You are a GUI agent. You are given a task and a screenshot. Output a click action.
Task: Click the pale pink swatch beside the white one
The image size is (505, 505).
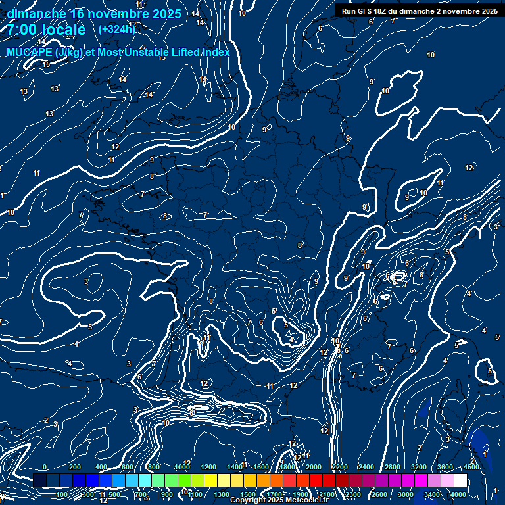coord(447,480)
